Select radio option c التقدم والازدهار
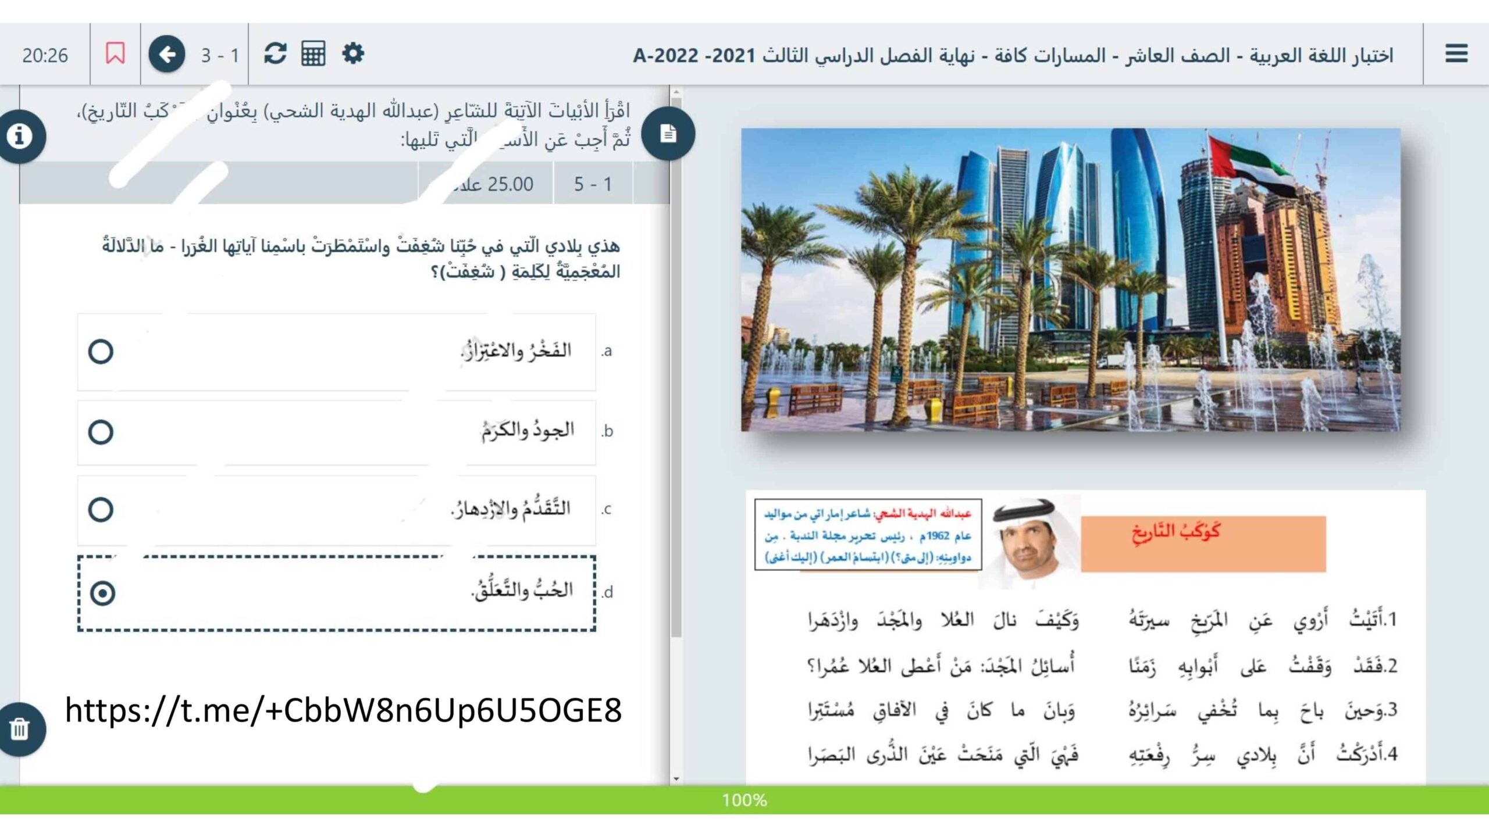This screenshot has width=1489, height=837. 101,509
